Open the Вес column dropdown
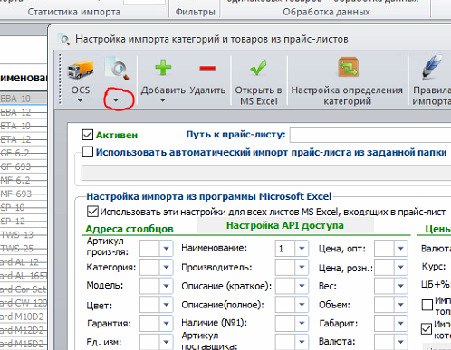 click(400, 286)
